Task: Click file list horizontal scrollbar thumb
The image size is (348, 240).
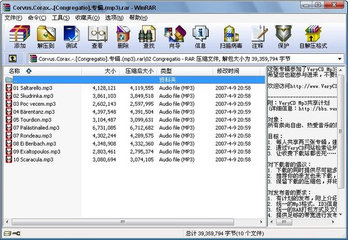Action: coord(123,222)
